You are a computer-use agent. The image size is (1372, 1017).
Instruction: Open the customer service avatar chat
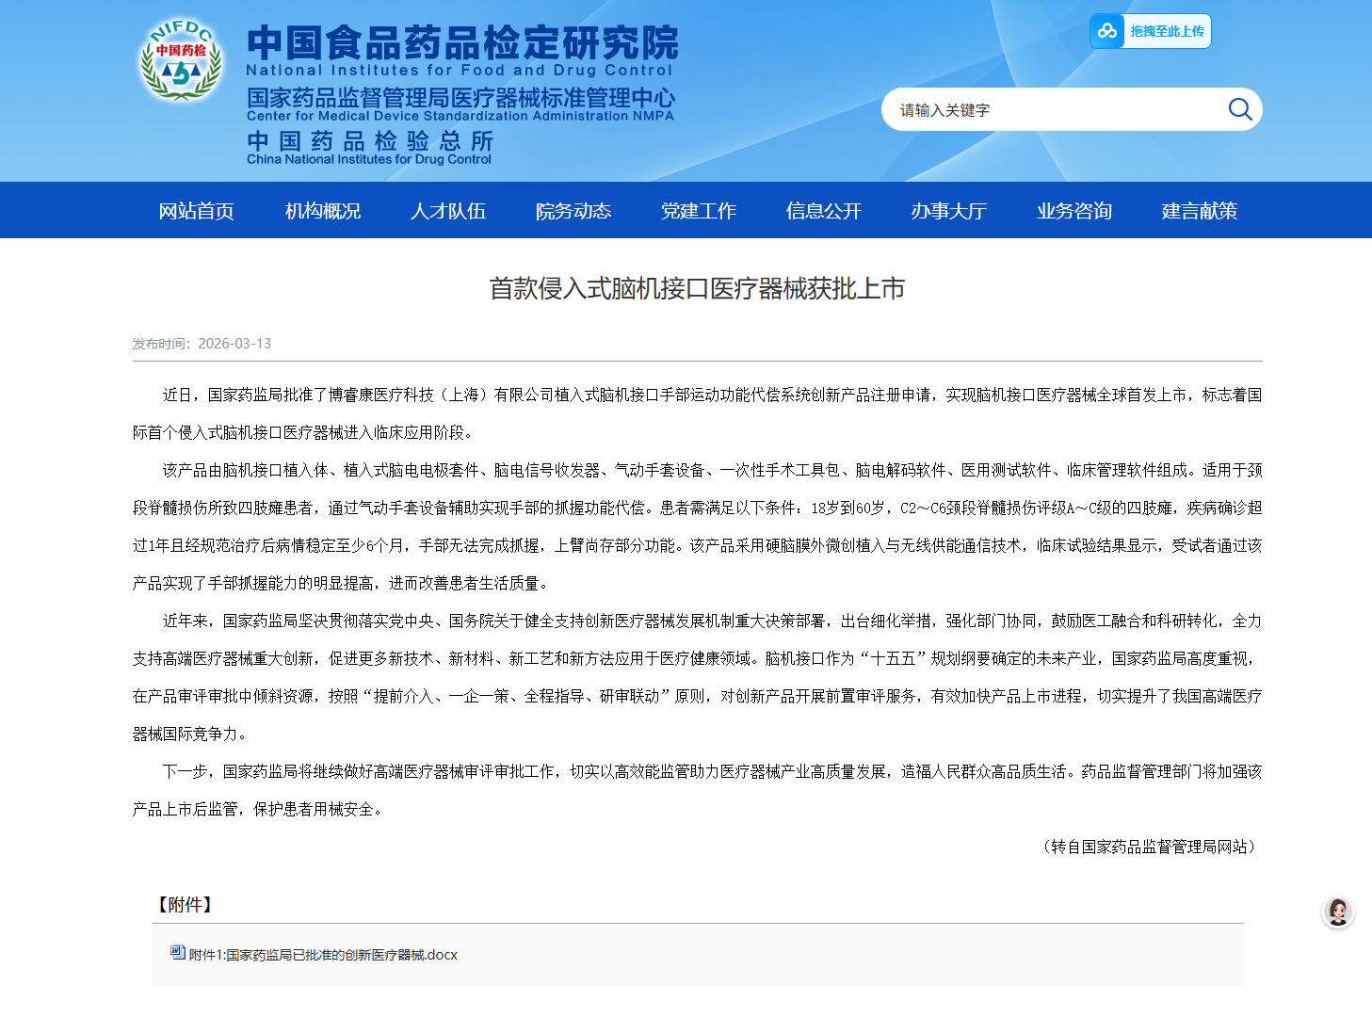1337,912
